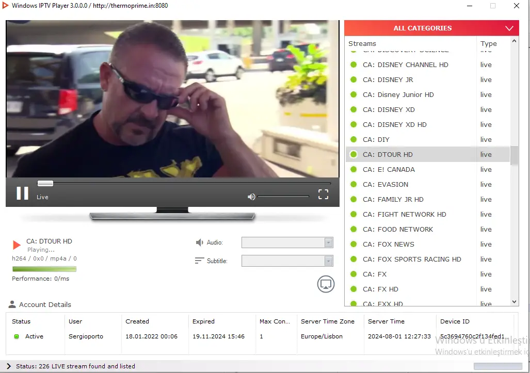Click green status dot for CA: DISNEY JR

point(354,79)
